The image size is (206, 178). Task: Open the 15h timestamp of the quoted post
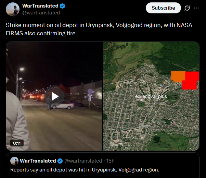[x=110, y=161]
